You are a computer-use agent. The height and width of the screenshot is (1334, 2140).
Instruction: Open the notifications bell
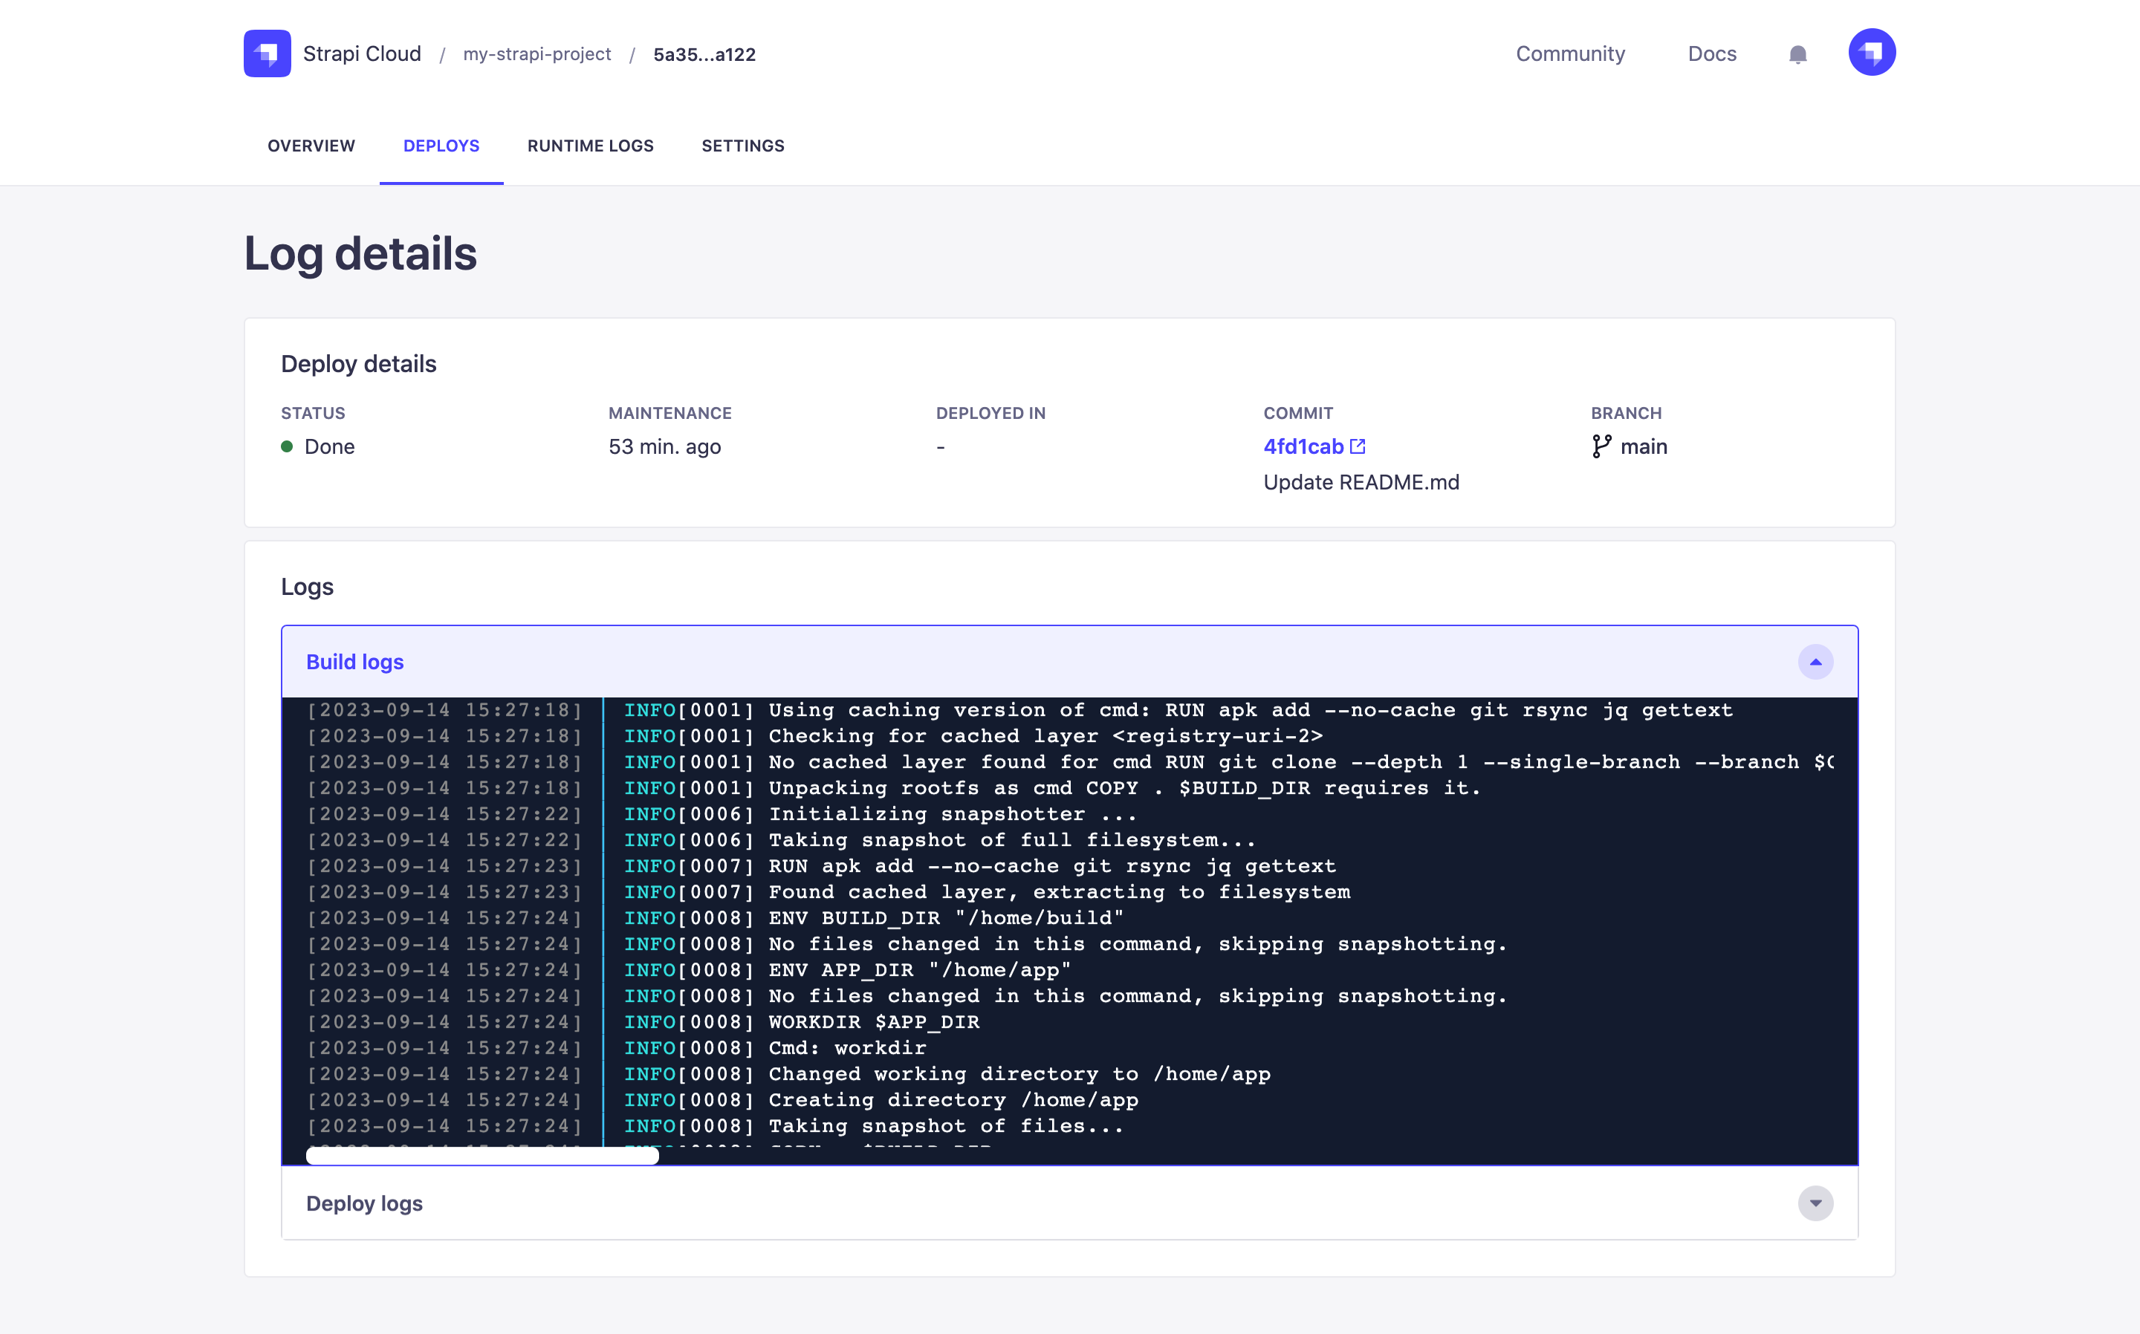(x=1797, y=55)
